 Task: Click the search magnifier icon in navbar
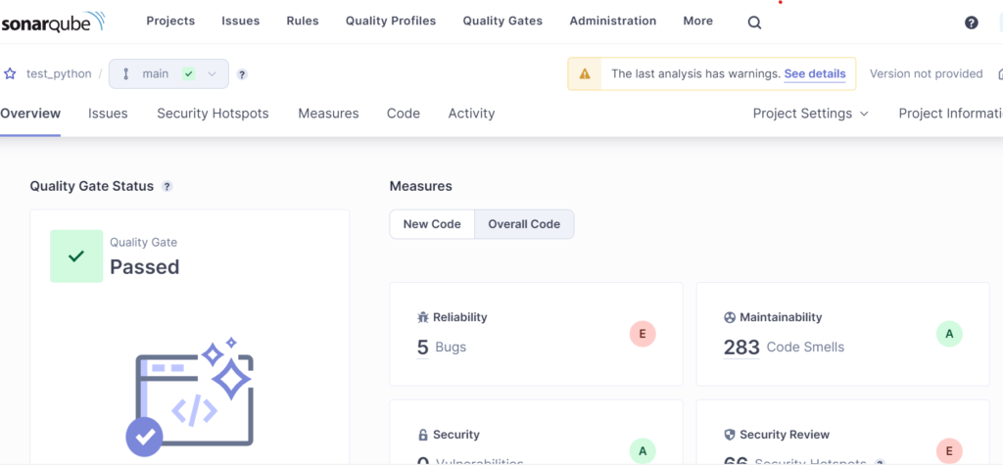tap(754, 23)
